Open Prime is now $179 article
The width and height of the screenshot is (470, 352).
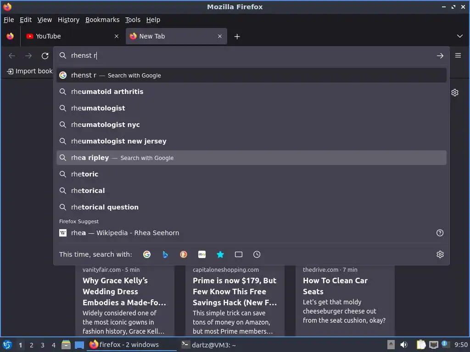pyautogui.click(x=235, y=300)
